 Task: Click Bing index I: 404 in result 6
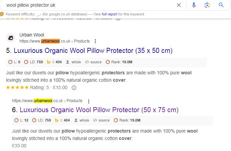pos(63,120)
